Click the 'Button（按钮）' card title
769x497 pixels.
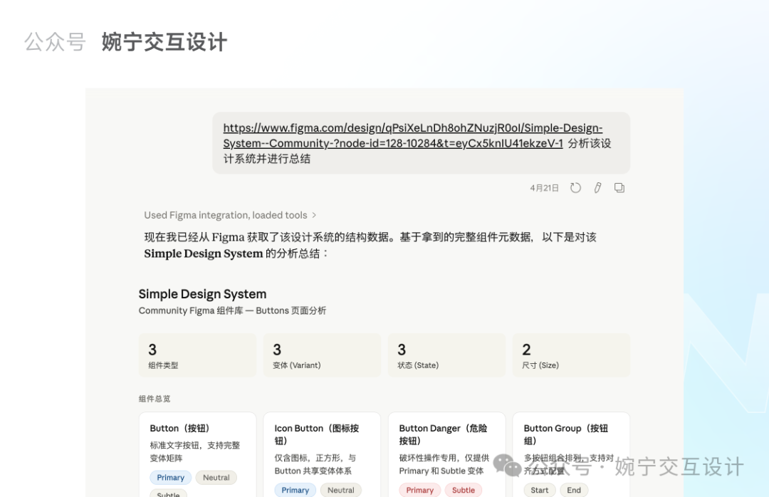[179, 429]
